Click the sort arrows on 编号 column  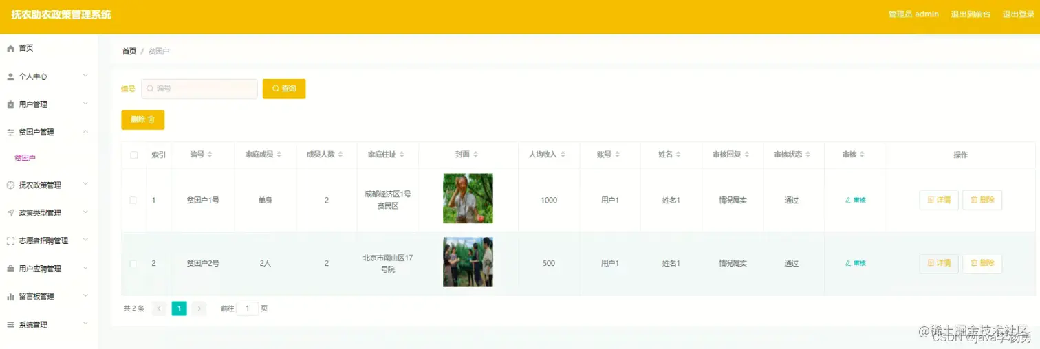coord(210,155)
